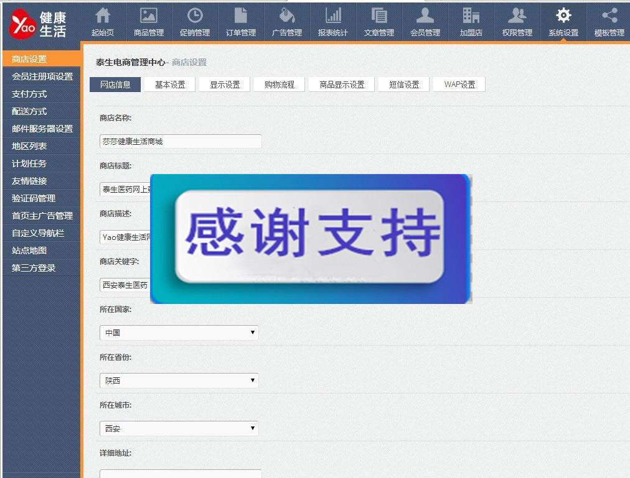Open 会员注册项设置 in sidebar

[41, 76]
